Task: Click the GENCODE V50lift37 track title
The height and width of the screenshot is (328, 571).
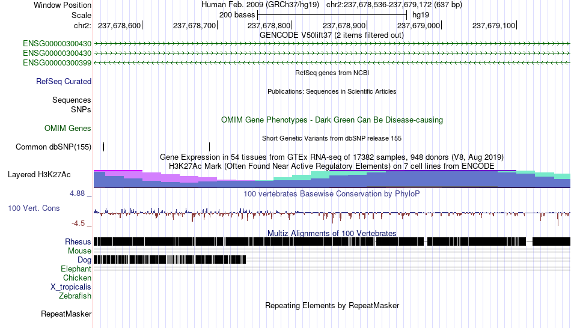Action: [x=331, y=35]
